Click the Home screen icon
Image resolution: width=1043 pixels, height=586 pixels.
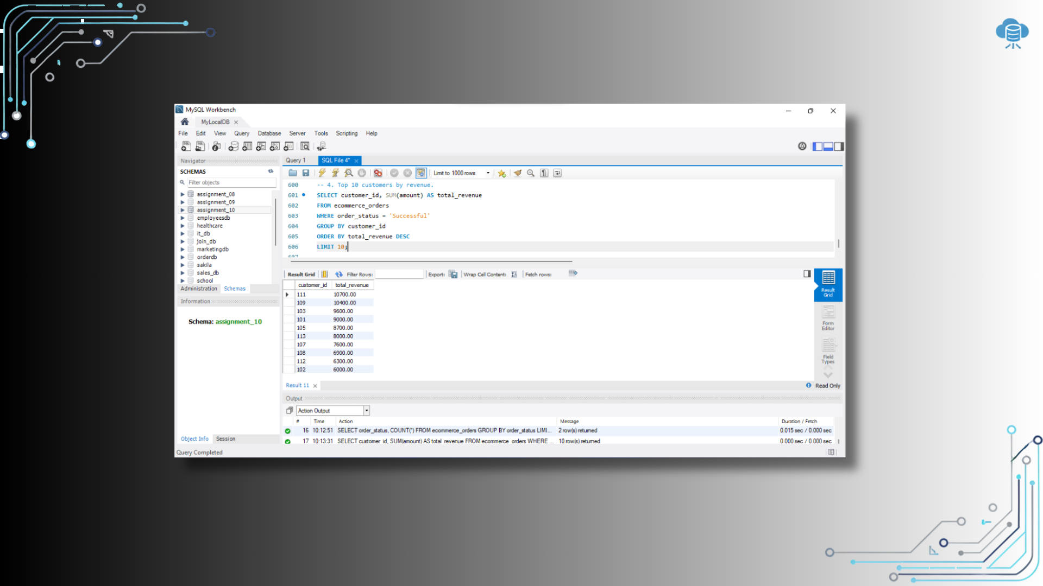[185, 122]
